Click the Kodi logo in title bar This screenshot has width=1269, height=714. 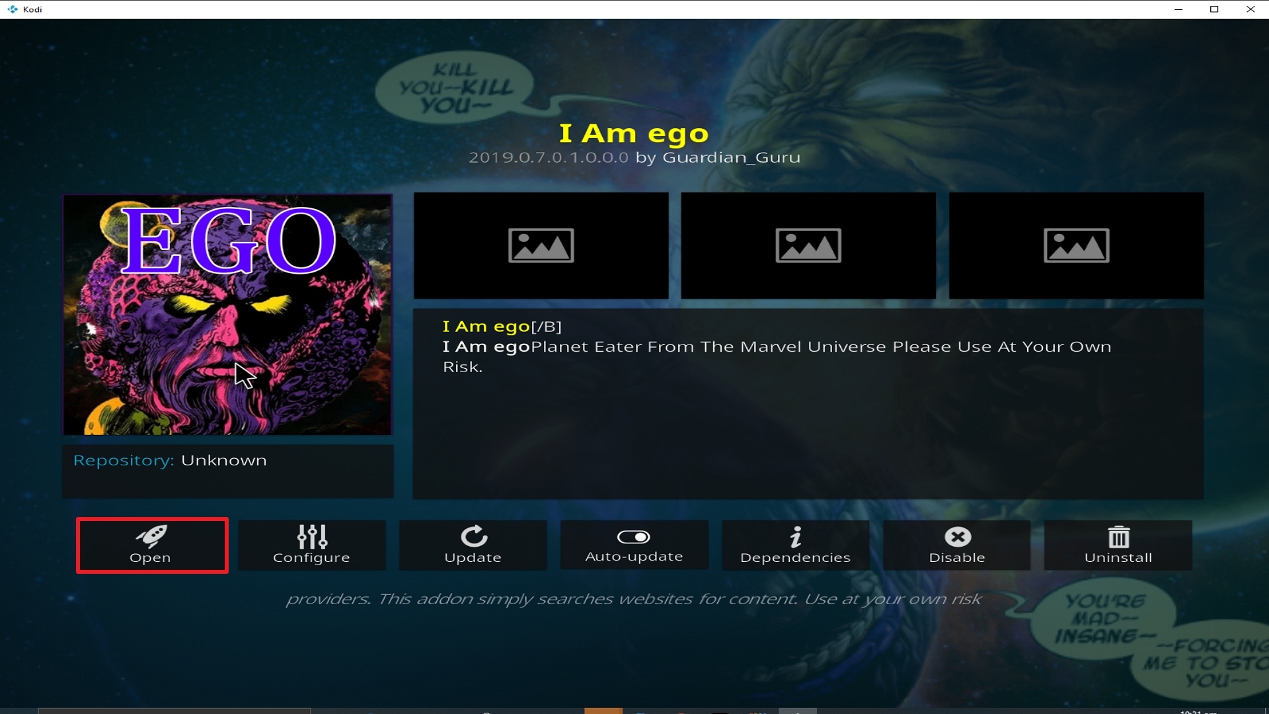13,9
